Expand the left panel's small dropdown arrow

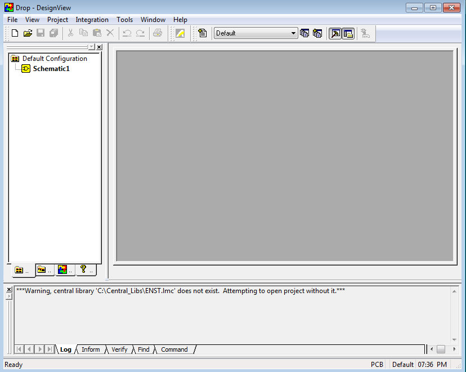[x=92, y=47]
